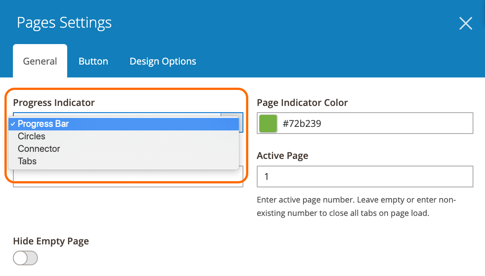Click the Progress Indicator section label
Screen dimensions: 485x276
point(53,102)
